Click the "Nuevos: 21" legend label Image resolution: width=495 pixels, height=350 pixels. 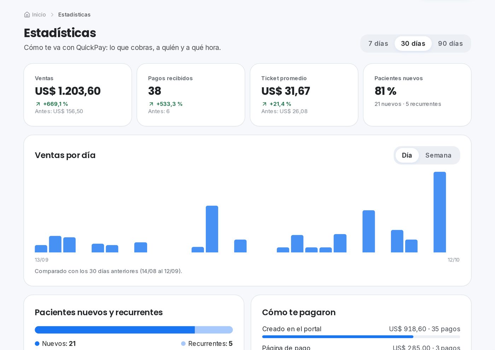click(x=59, y=344)
